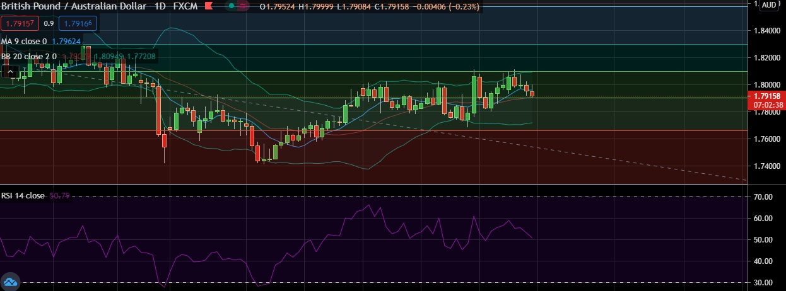
Task: Click the current price tag 1.79158 on axis
Action: tap(764, 96)
